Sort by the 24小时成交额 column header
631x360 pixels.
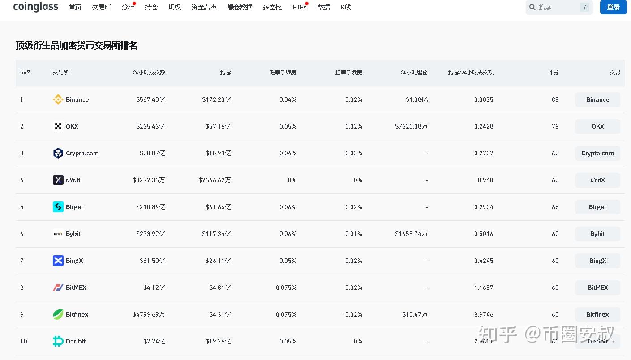click(x=149, y=73)
